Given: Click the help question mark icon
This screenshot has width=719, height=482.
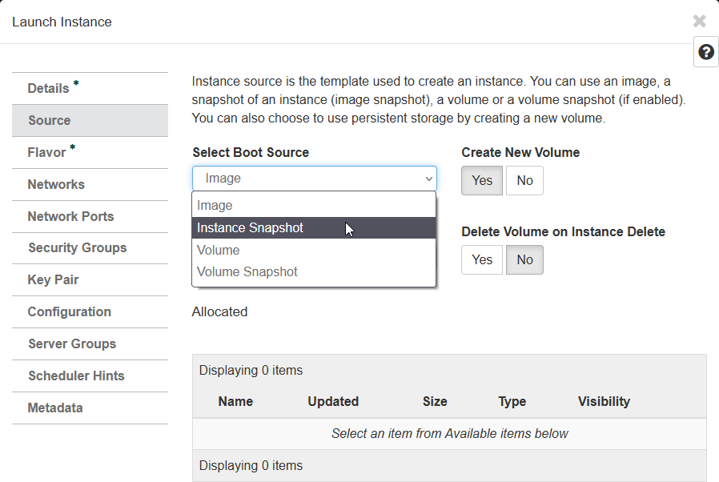Looking at the screenshot, I should pyautogui.click(x=705, y=52).
